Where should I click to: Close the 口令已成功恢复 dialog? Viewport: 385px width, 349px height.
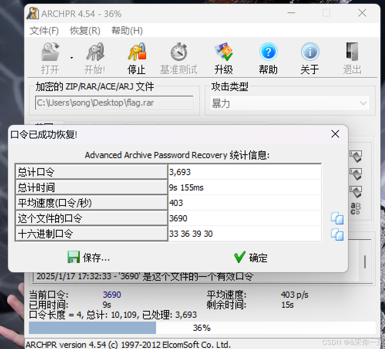335,134
